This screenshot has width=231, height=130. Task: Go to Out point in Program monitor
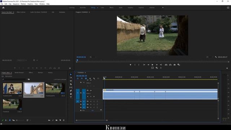tap(161, 65)
